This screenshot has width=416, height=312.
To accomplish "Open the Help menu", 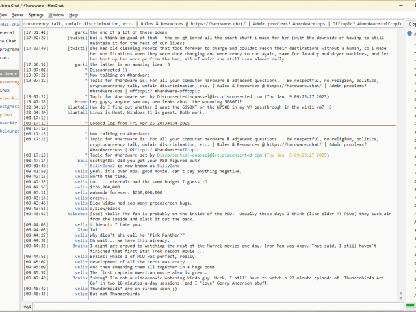I will 73,14.
